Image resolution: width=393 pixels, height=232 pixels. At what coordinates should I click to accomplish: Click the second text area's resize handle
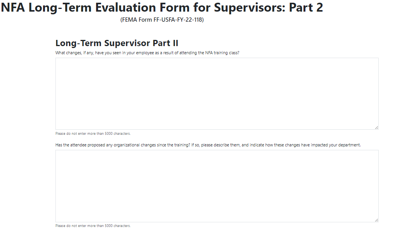tap(376, 220)
